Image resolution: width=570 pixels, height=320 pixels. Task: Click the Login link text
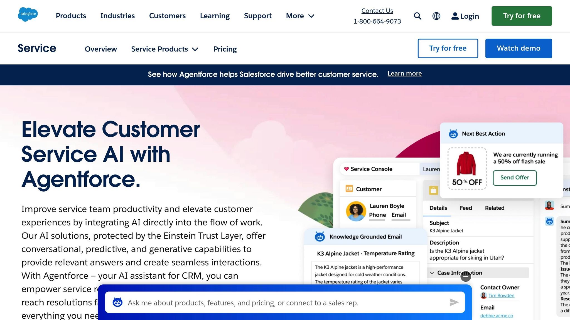[470, 16]
